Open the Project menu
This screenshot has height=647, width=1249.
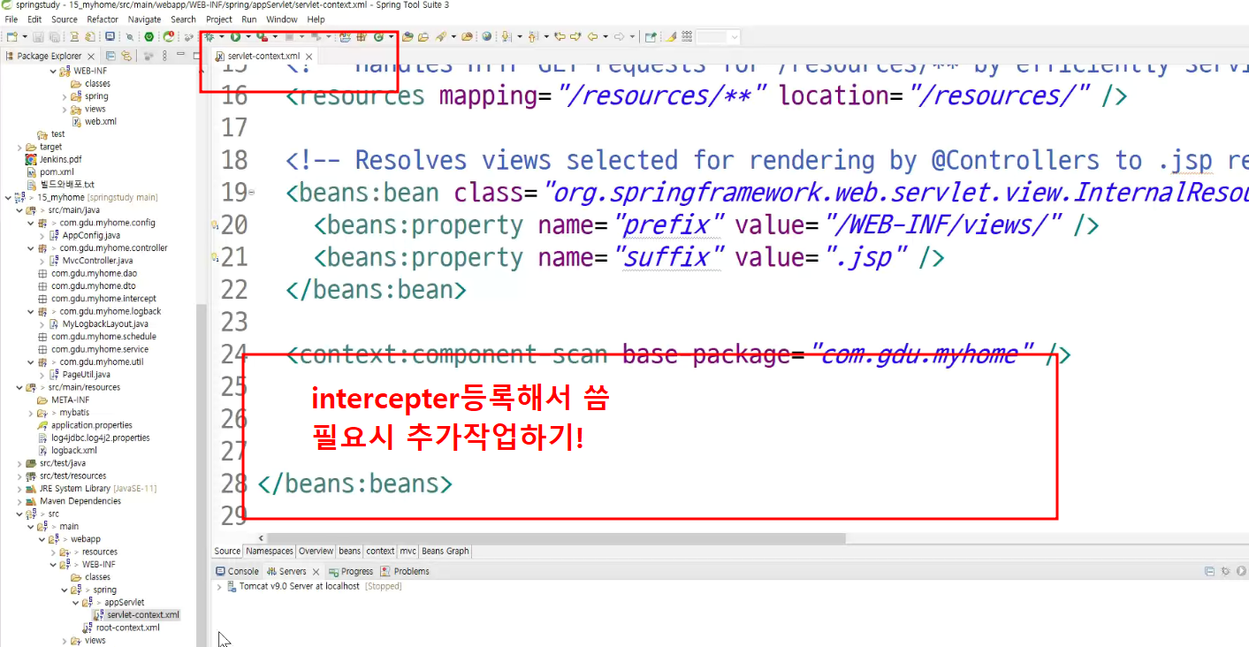tap(219, 19)
